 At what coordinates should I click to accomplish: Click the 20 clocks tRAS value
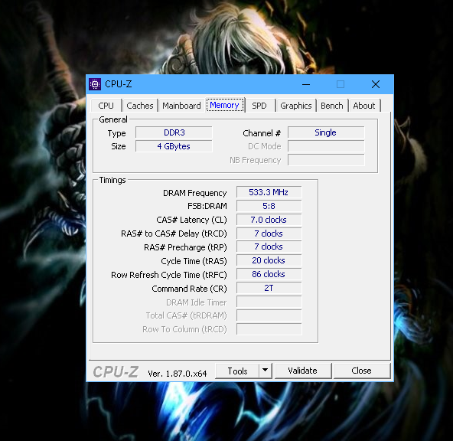click(x=269, y=260)
